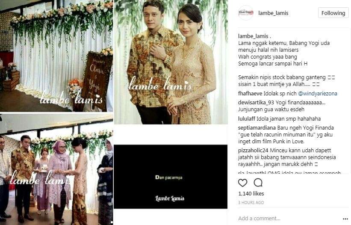Open lululaff commenter profile
351x225 pixels.
click(x=246, y=118)
